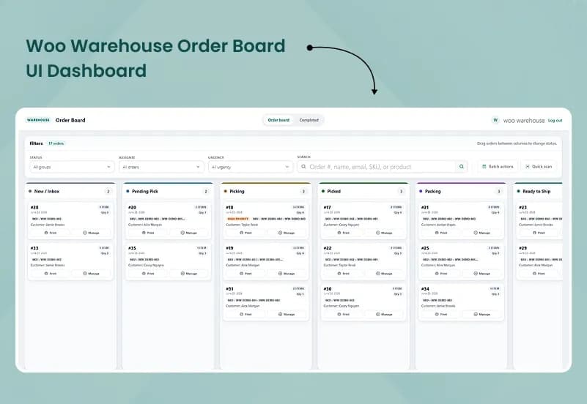Open the Status filter dropdown
The image size is (587, 404).
[72, 167]
